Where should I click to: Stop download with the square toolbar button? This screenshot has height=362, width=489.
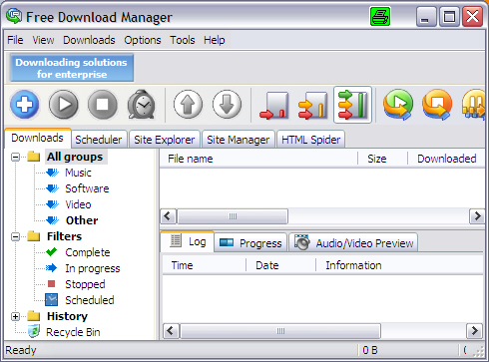point(103,105)
